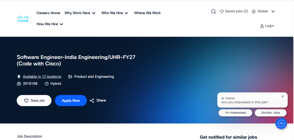Expand the How We Hire chevron
The height and width of the screenshot is (140, 294).
[x=61, y=24]
